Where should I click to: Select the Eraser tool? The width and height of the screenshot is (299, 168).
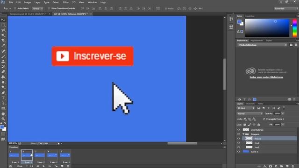[3, 72]
